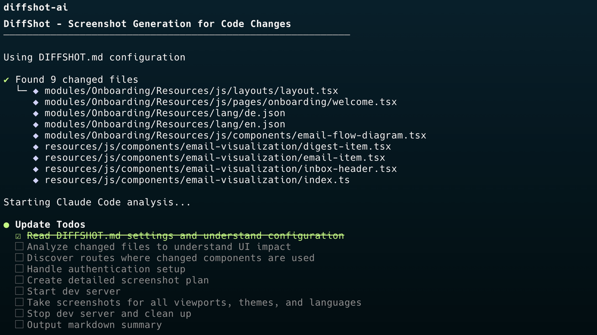597x335 pixels.
Task: Click the Starting Claude Code analysis line
Action: point(97,202)
